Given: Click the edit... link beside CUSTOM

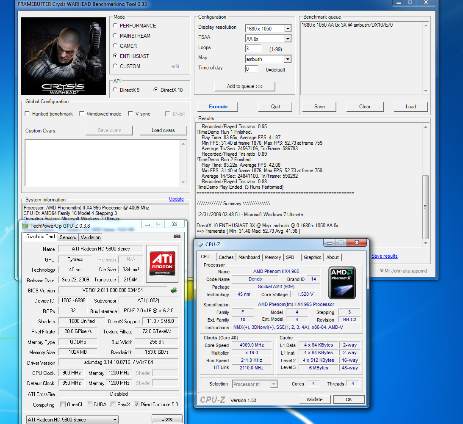Looking at the screenshot, I should point(177,66).
